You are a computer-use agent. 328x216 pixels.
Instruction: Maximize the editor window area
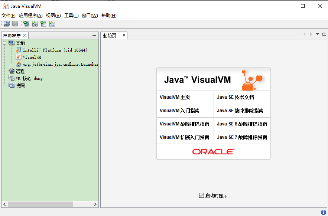tap(324, 34)
